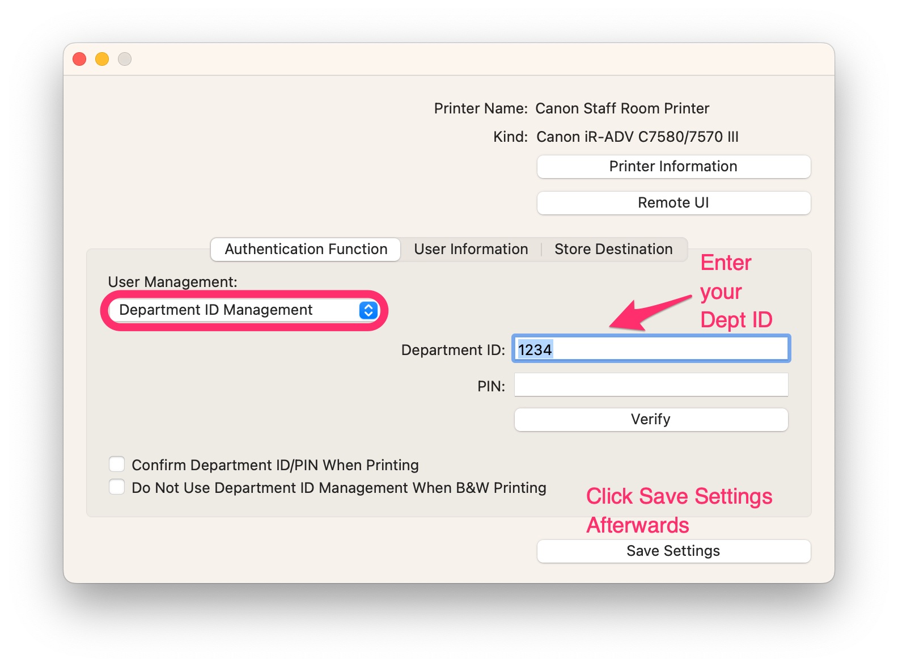
Task: Switch to the Authentication Function tab
Action: tap(306, 250)
